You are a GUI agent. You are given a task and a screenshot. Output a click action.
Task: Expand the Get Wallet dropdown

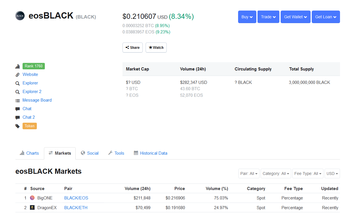(x=295, y=17)
